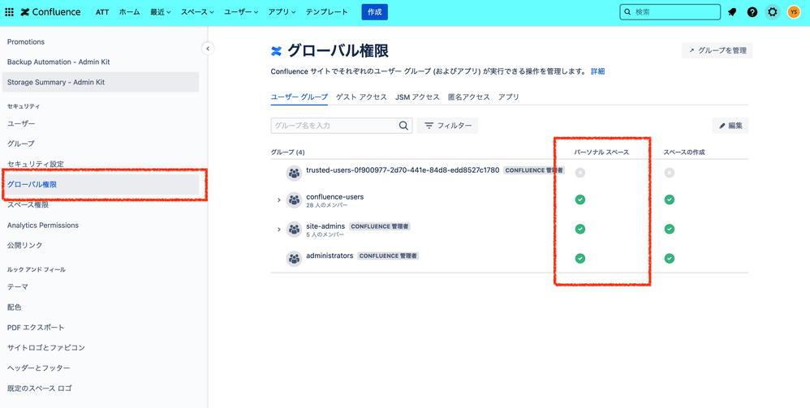Switch to the ユーザー グループ tab

tap(299, 97)
